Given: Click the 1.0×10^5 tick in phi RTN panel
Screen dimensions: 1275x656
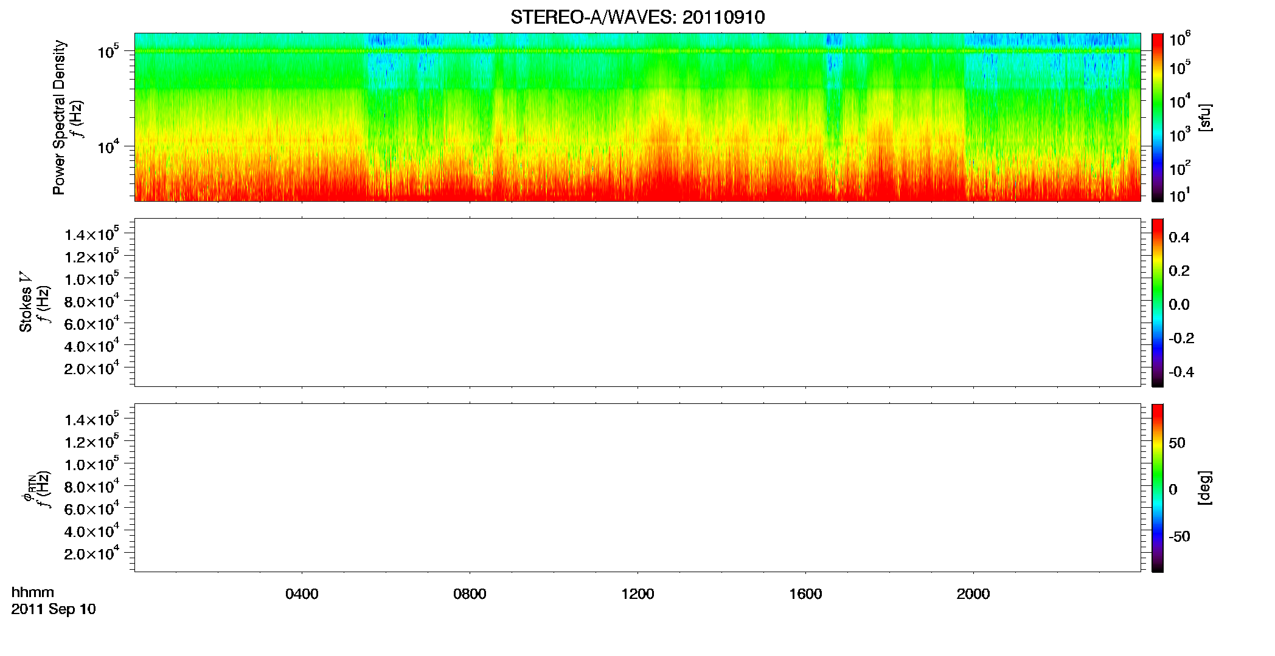Looking at the screenshot, I should click(x=92, y=464).
